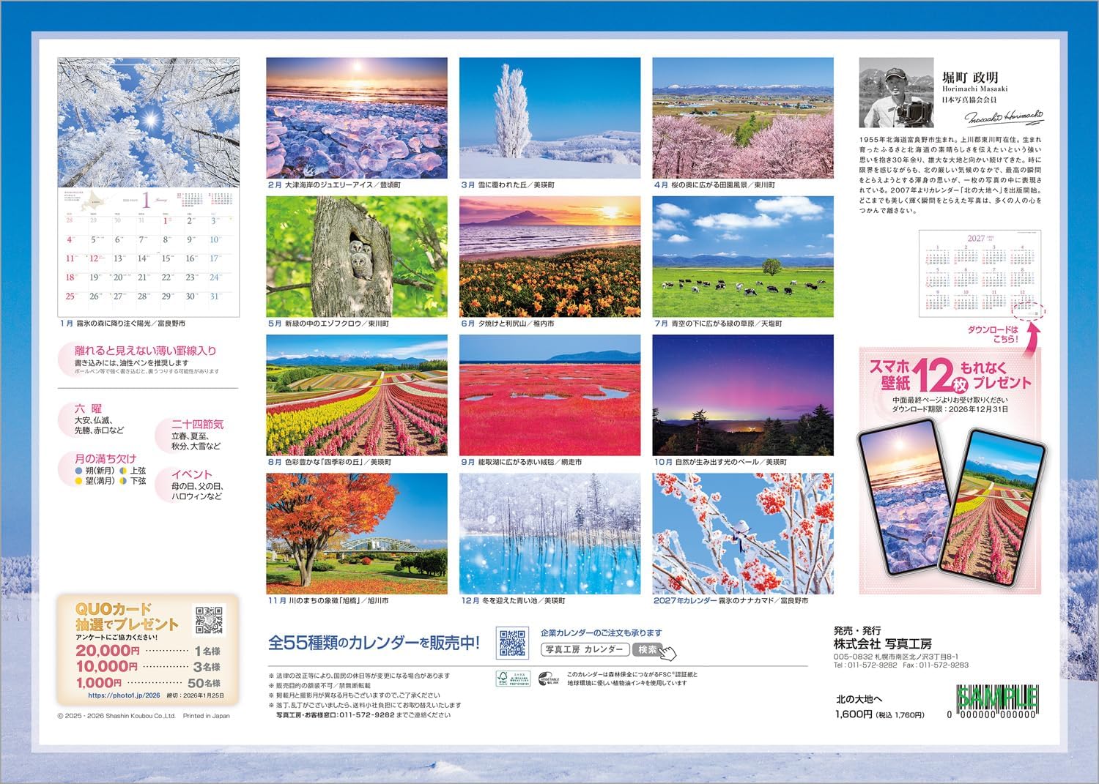Select the May owl in tree photo
Viewport: 1099px width, 784px height.
357,256
